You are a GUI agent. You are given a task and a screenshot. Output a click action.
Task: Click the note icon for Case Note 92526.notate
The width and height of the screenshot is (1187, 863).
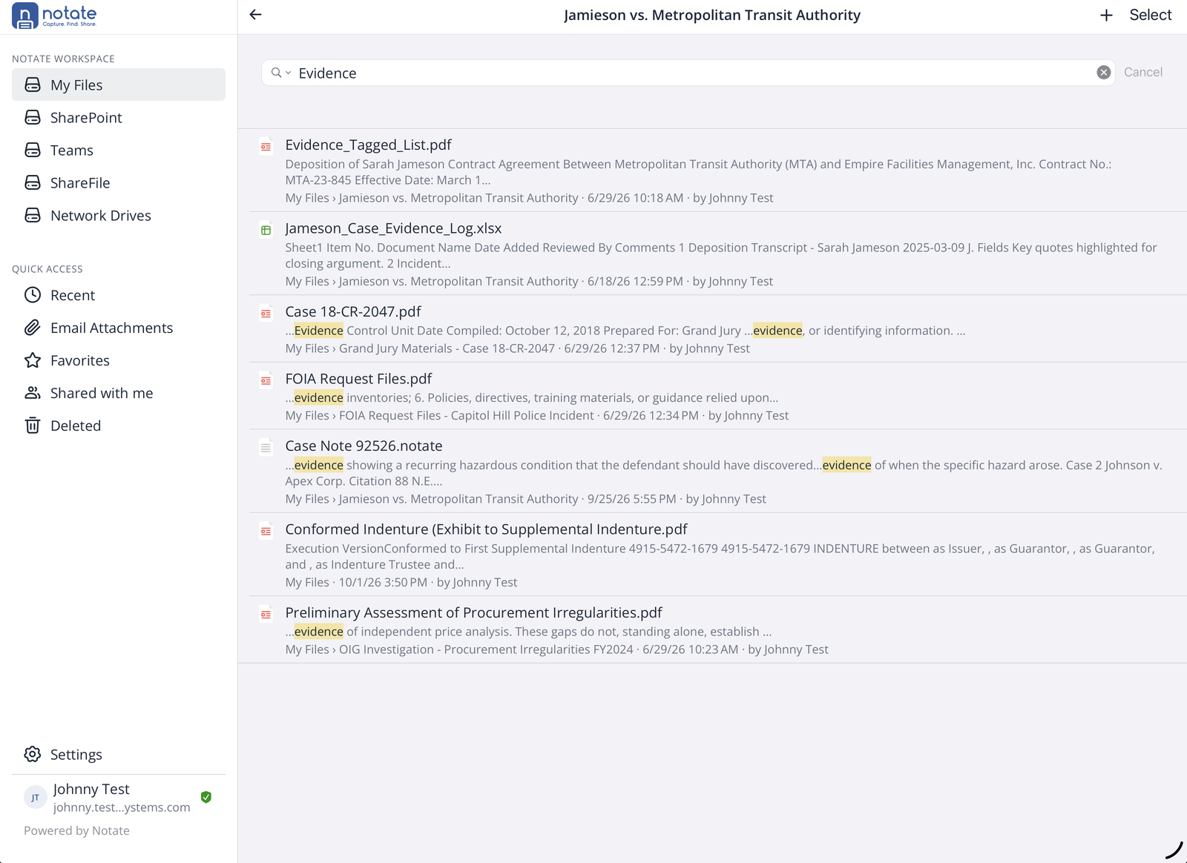coord(266,448)
